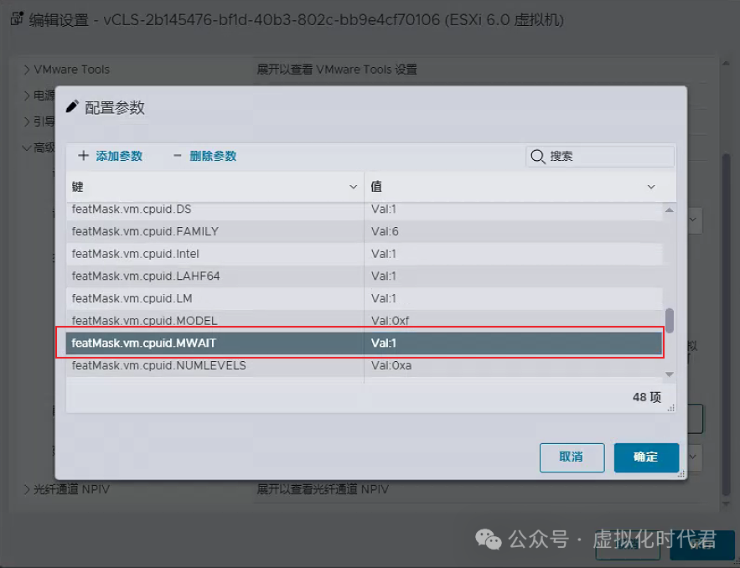Open the 键 column sort dropdown chevron

point(353,186)
